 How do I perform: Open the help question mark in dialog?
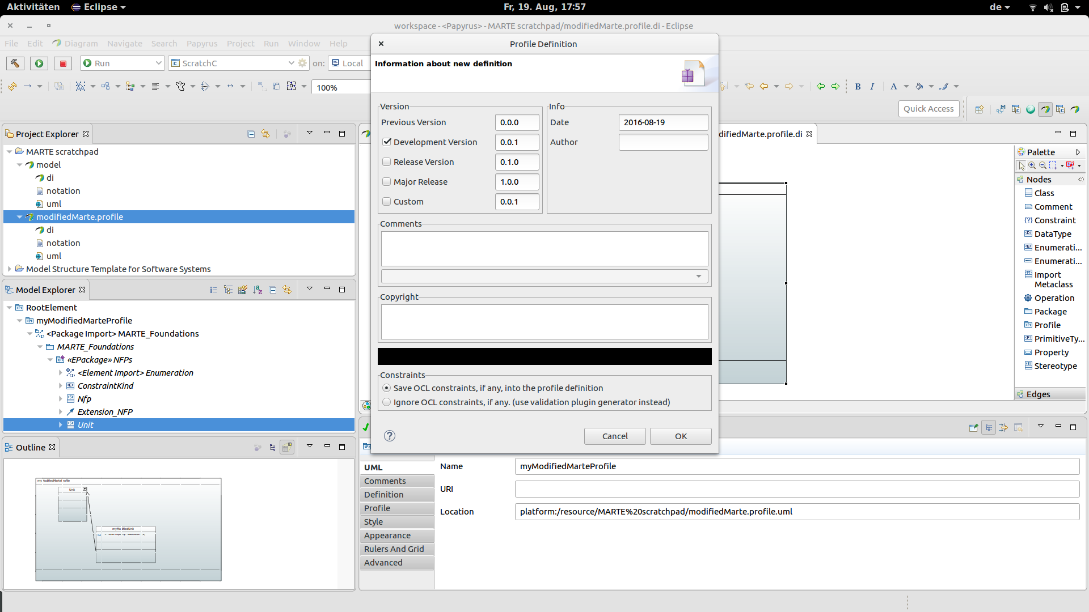(390, 436)
